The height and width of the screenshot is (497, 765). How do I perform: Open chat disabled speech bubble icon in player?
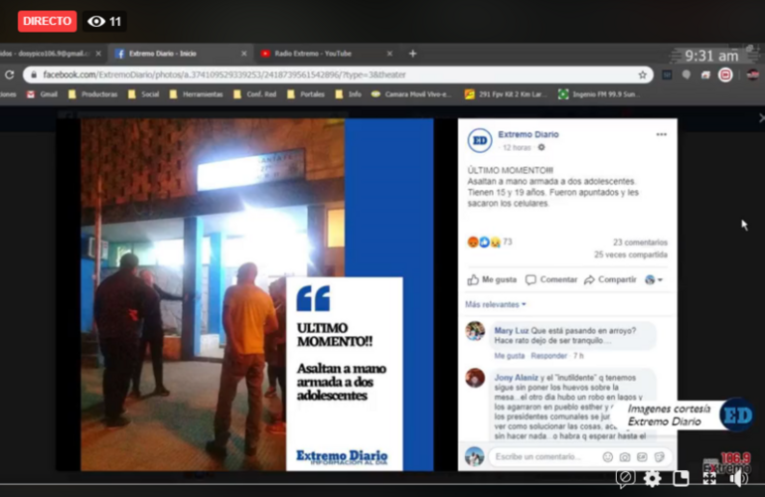tap(625, 478)
